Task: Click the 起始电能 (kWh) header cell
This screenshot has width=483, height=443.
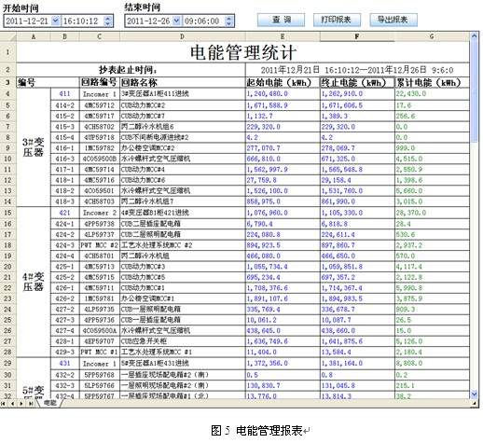Action: tap(283, 82)
